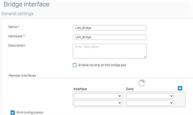Open the first Interface dropdown

(x=98, y=96)
